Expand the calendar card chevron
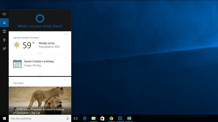Image resolution: width=218 pixels, height=122 pixels. 40,75
